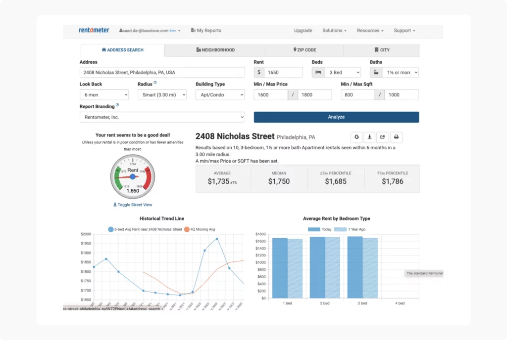This screenshot has width=507, height=340.
Task: Click the Median $1,750 stat
Action: tap(279, 178)
